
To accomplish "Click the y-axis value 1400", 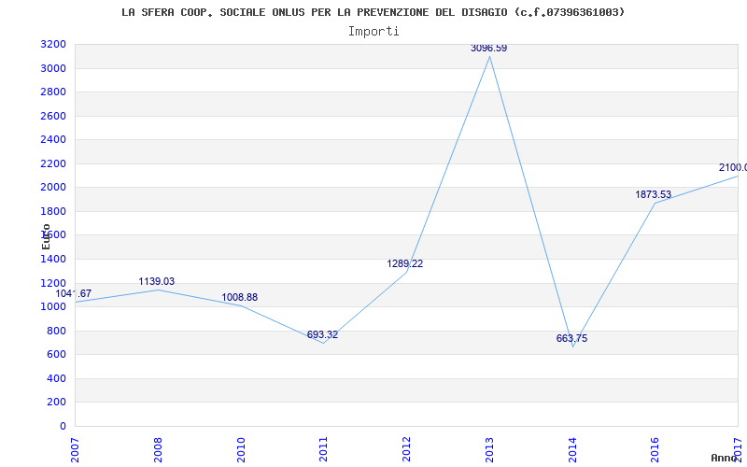I will tap(53, 260).
